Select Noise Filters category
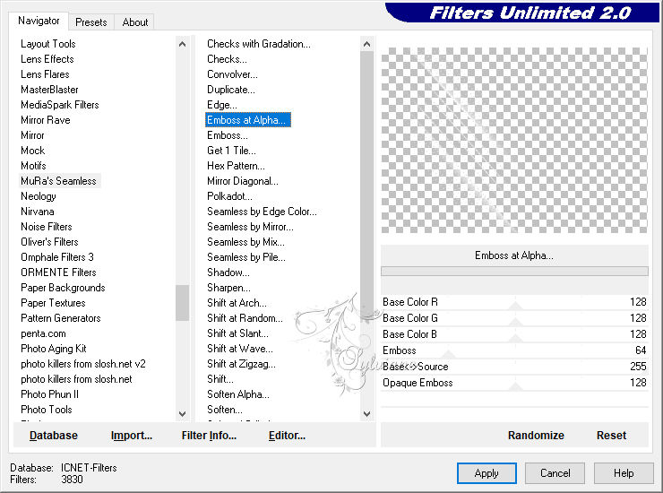The image size is (663, 493). [x=47, y=227]
